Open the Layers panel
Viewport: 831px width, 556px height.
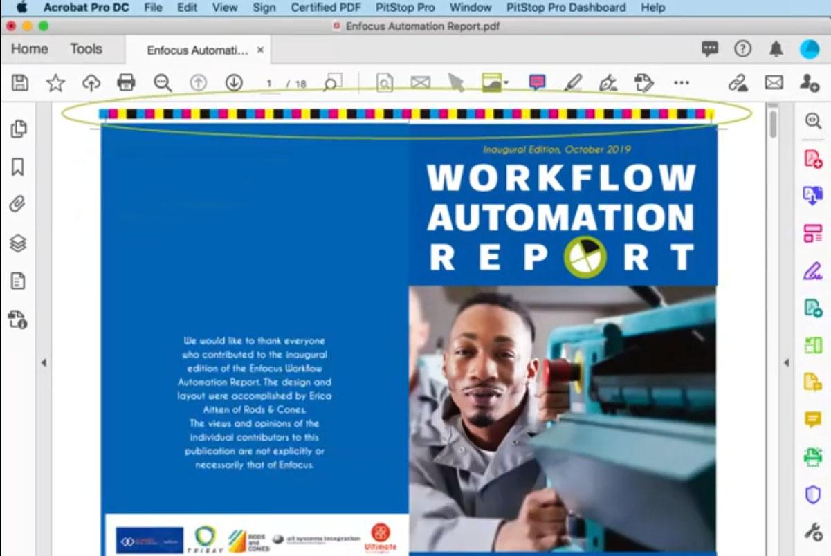18,243
